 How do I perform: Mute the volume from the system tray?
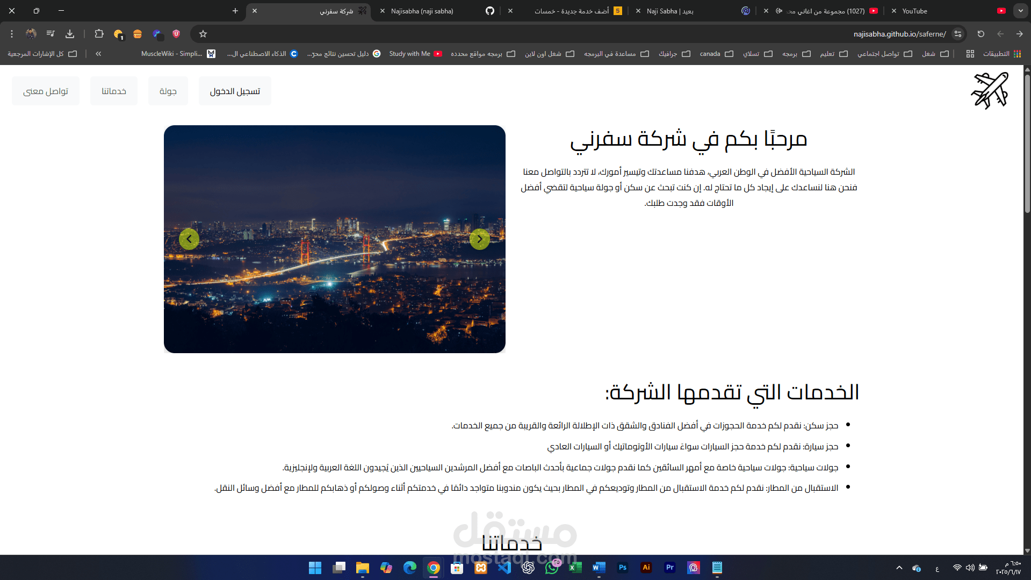(970, 568)
